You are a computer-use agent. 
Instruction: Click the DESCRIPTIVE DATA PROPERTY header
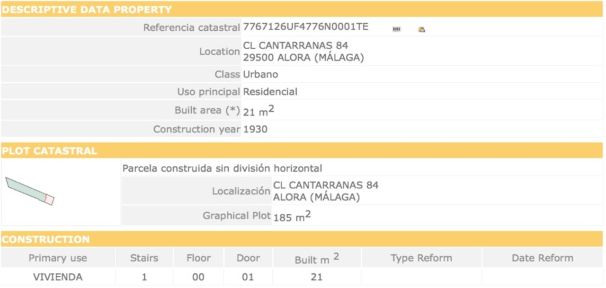click(x=87, y=9)
